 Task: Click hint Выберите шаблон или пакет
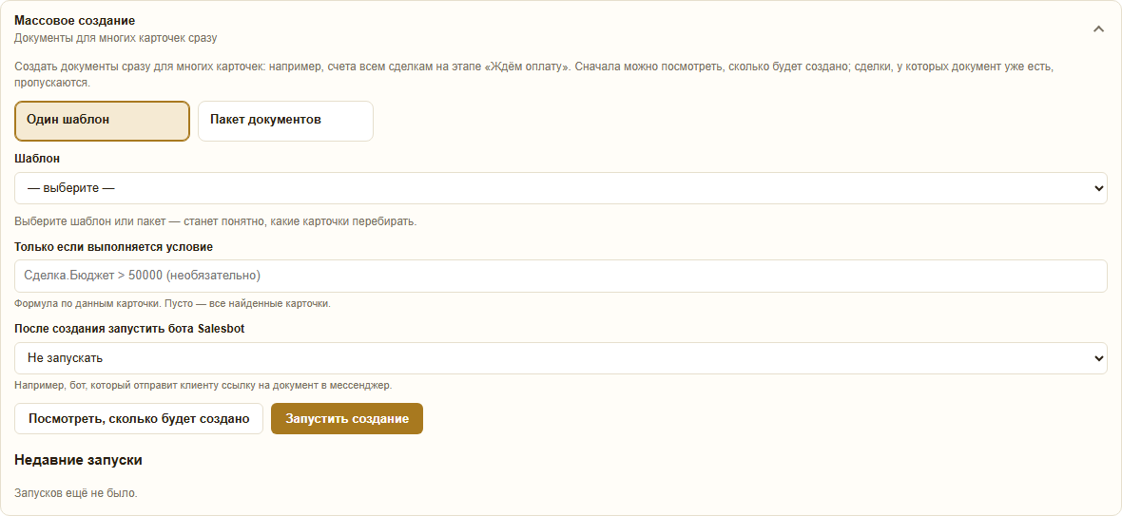pos(216,221)
